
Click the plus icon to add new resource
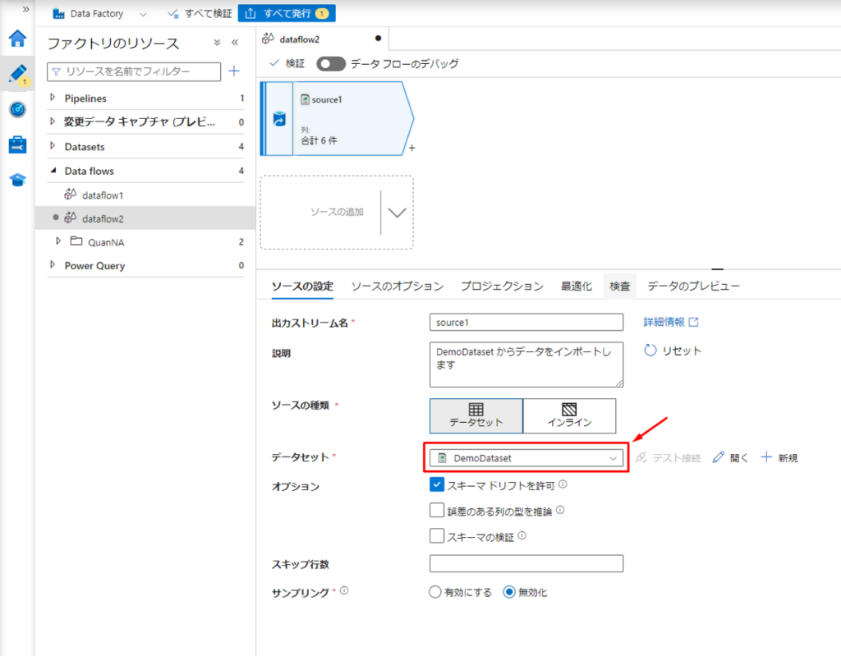pos(234,71)
